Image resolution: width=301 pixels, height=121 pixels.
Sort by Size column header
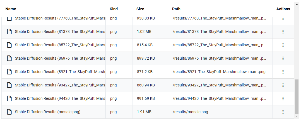(x=140, y=9)
